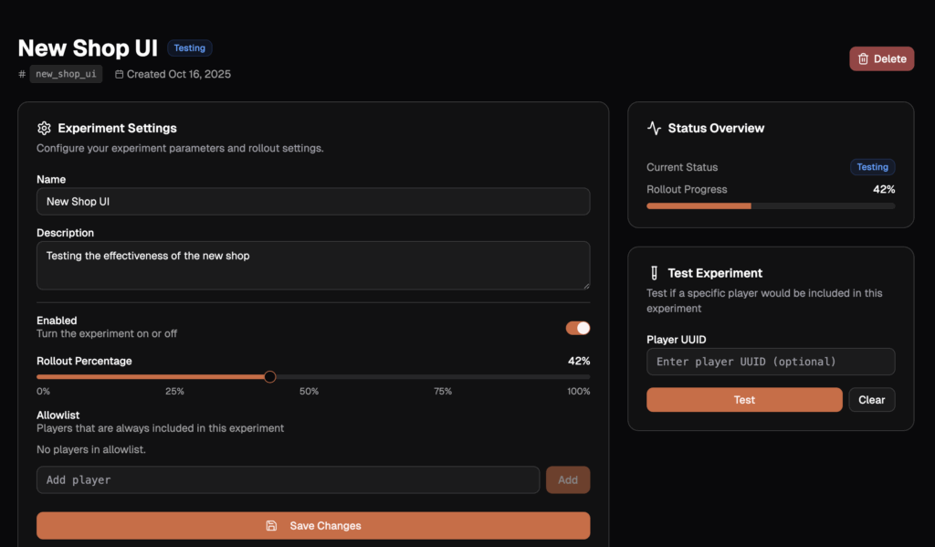
Task: Click into the Description text area
Action: [x=313, y=265]
